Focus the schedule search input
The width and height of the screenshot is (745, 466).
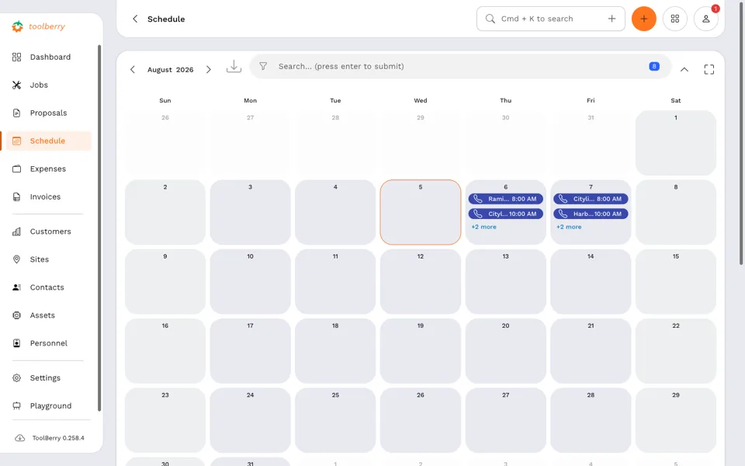[460, 67]
